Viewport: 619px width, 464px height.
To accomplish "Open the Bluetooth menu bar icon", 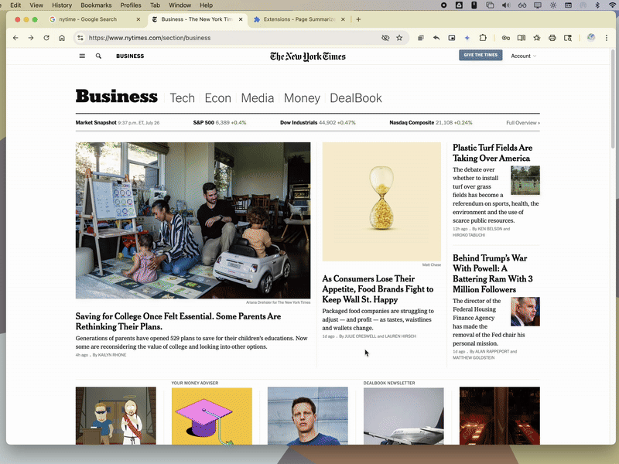I will [x=597, y=5].
